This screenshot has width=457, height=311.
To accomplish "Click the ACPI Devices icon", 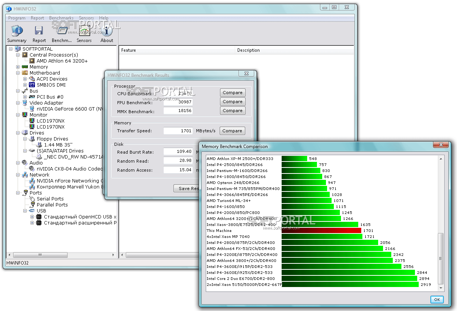I will pos(32,79).
